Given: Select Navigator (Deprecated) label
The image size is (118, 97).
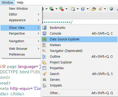Looking at the screenshot, I should pyautogui.click(x=66, y=51).
